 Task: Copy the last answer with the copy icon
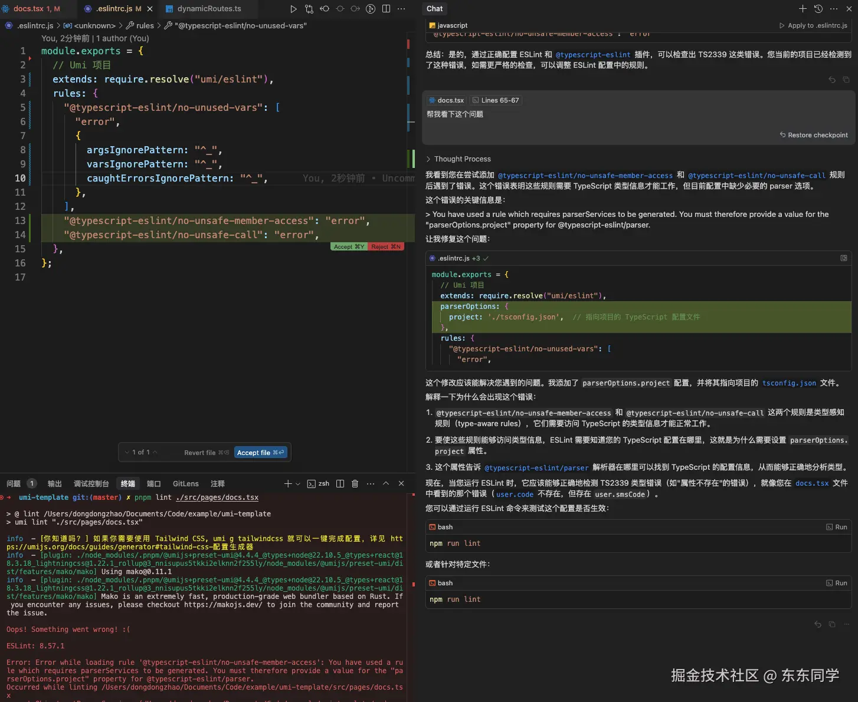pos(832,624)
